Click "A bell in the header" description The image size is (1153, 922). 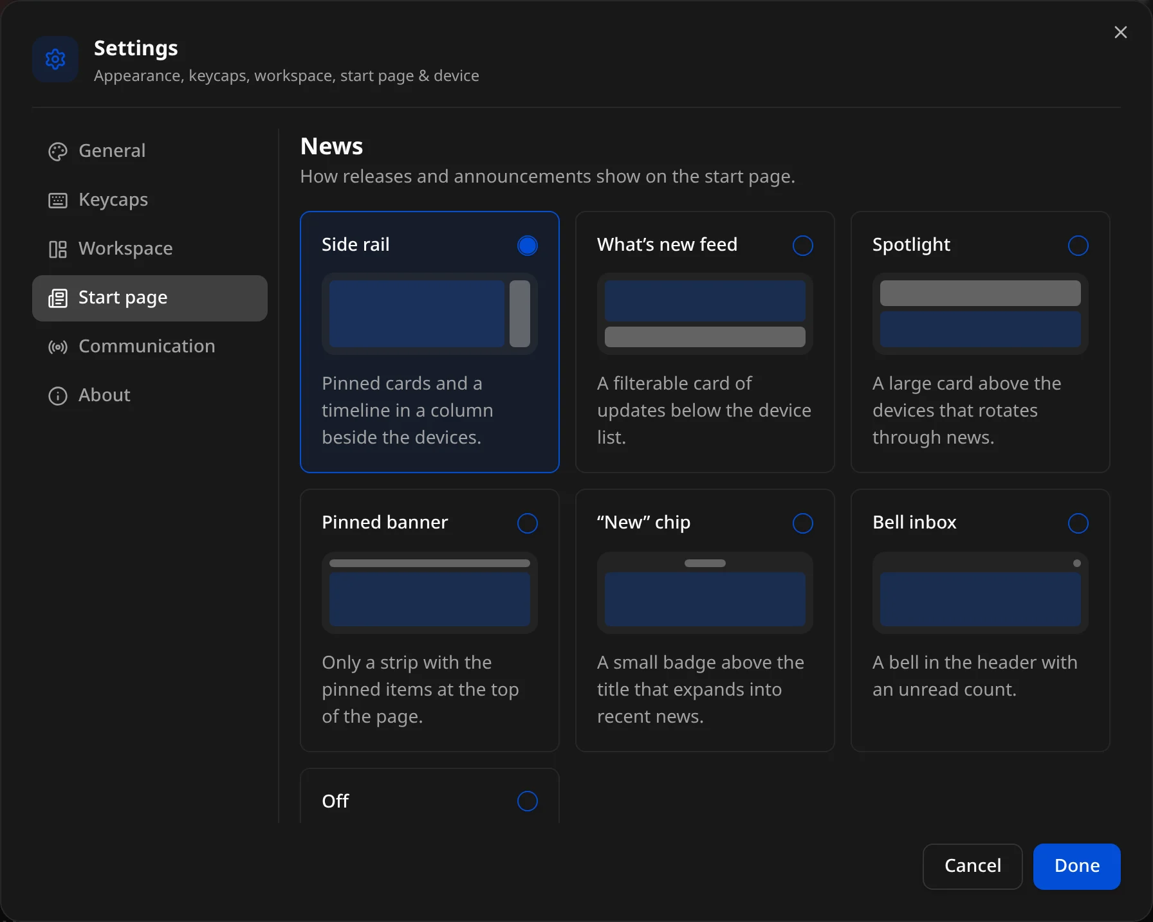tap(975, 676)
